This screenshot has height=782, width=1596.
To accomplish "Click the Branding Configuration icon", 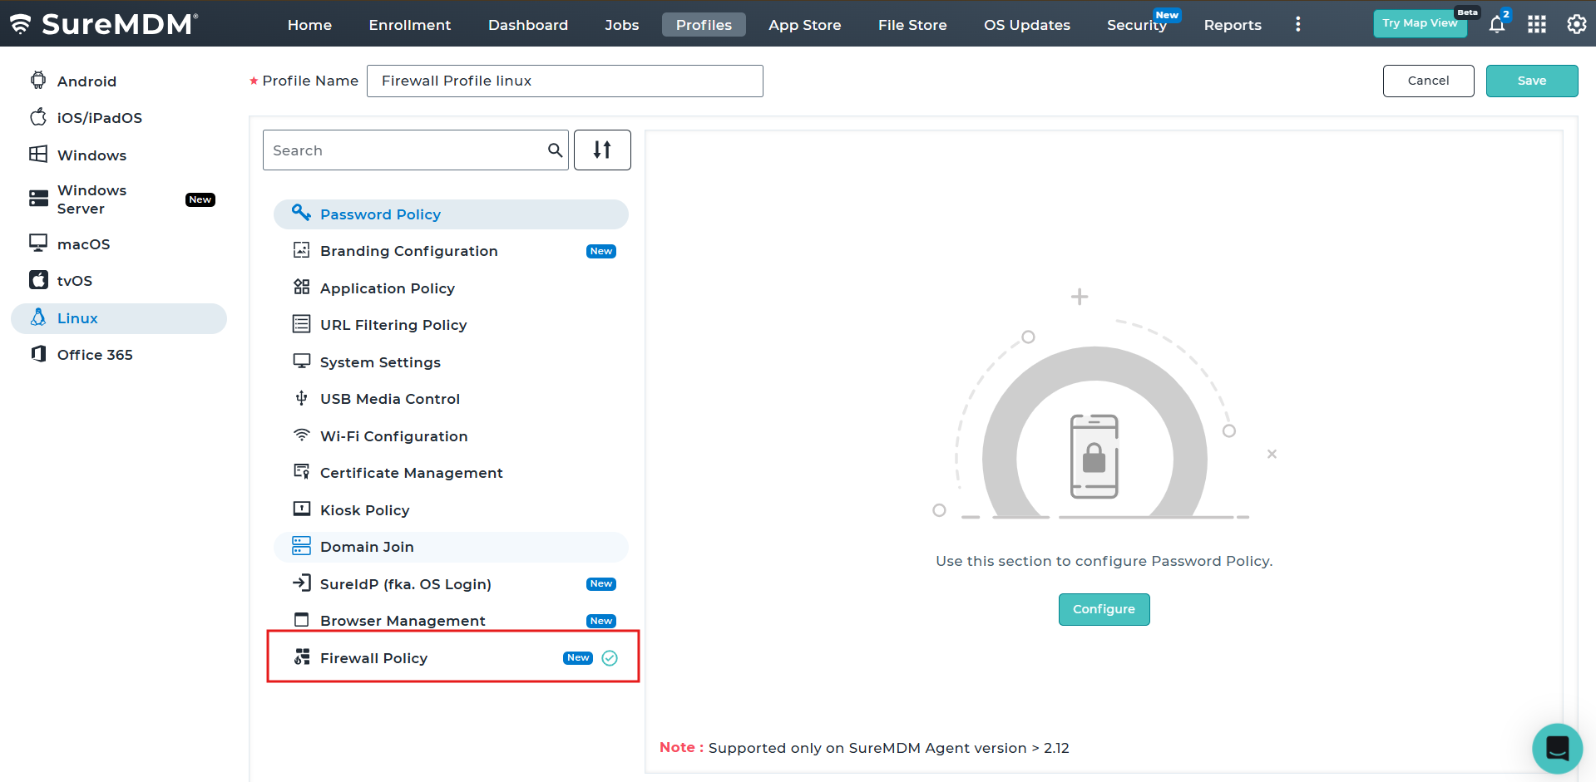I will [301, 250].
